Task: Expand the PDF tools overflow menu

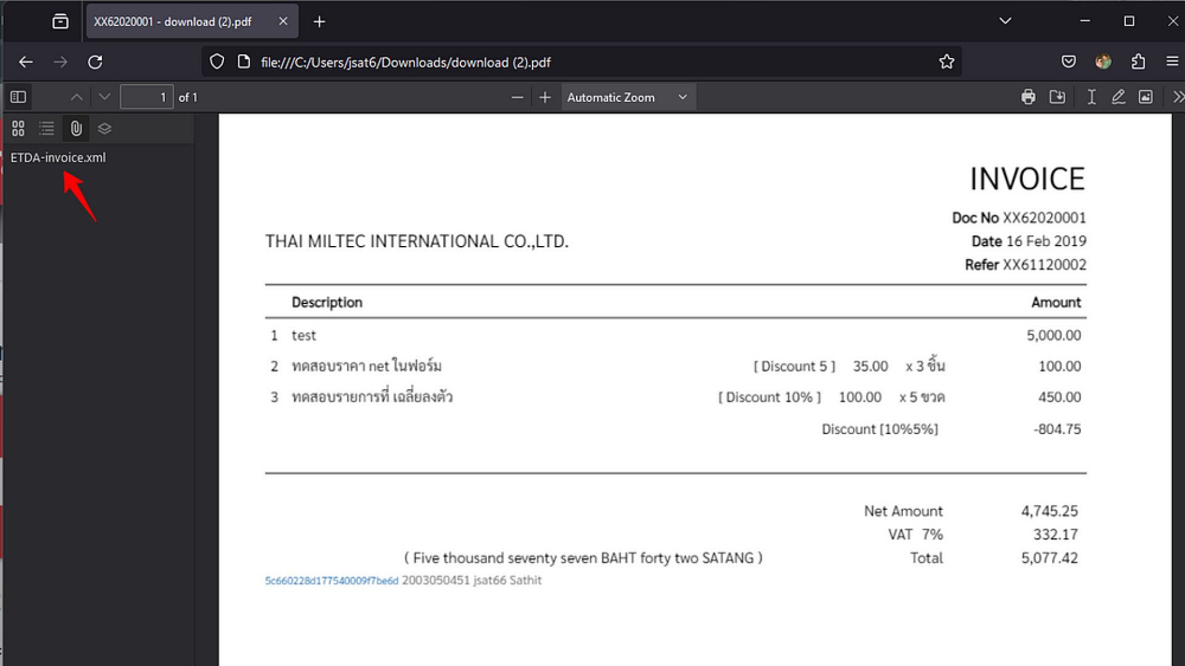Action: click(x=1178, y=97)
